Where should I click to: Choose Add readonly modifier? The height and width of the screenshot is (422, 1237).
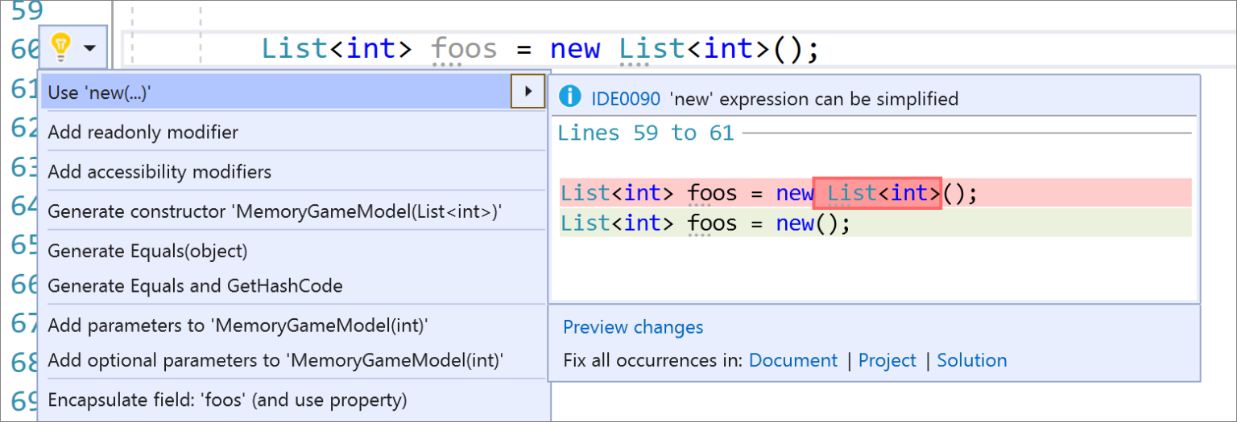coord(143,132)
